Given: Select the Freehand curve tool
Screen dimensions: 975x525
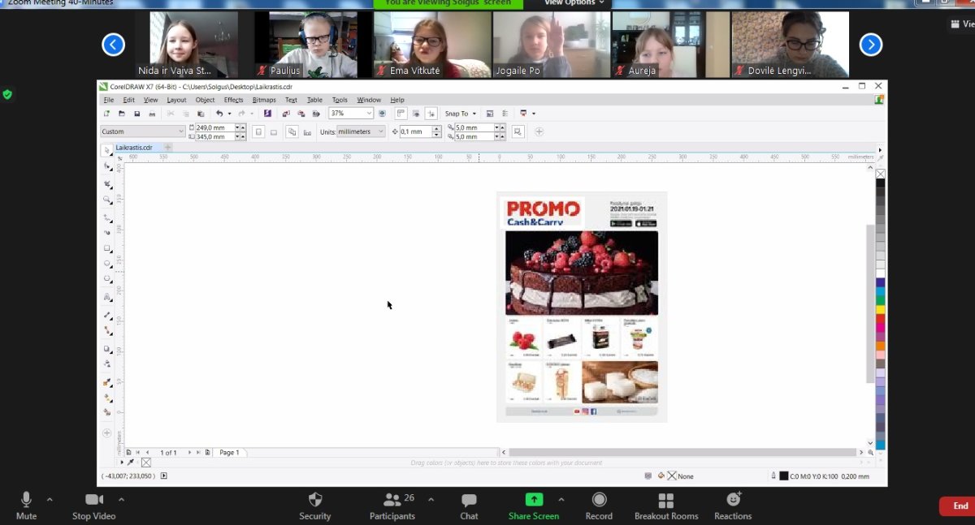Looking at the screenshot, I should coord(107,217).
